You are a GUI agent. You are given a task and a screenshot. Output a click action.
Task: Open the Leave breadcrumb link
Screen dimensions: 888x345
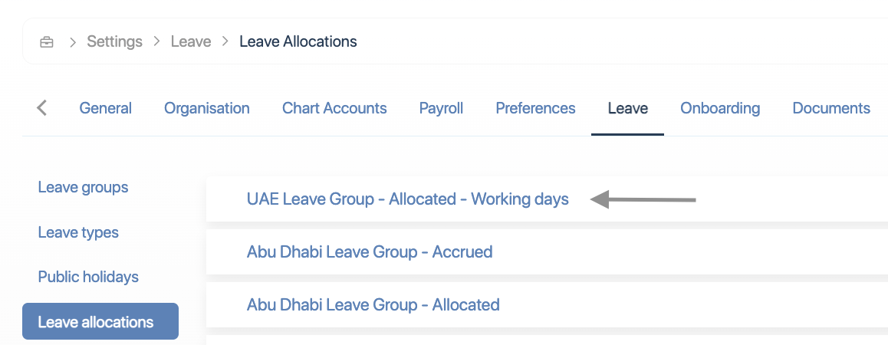tap(191, 41)
